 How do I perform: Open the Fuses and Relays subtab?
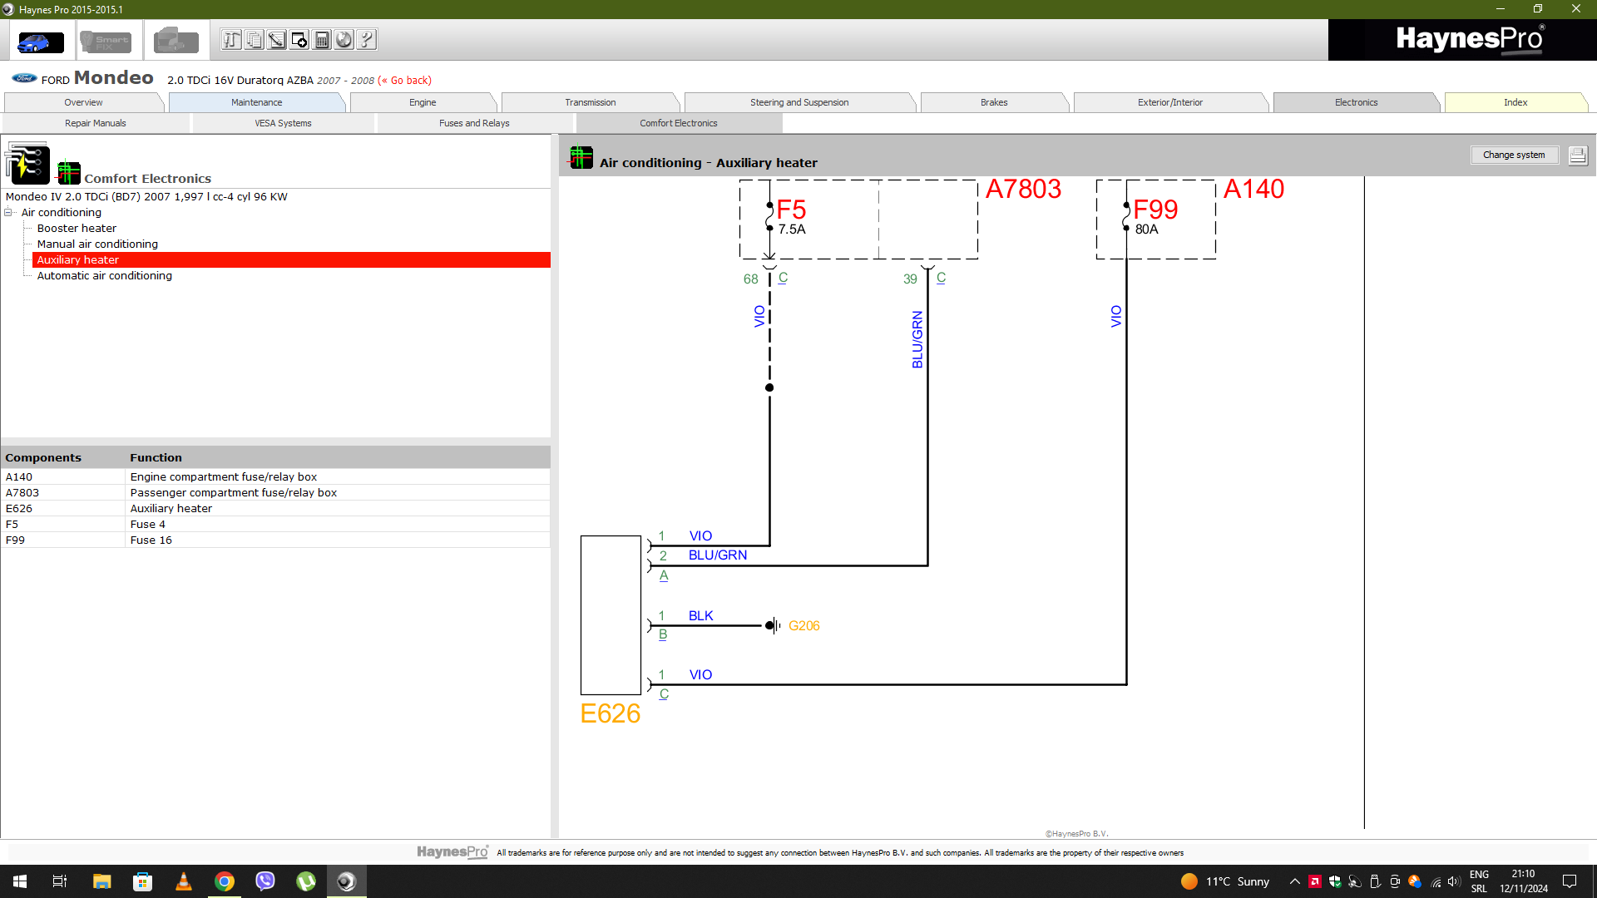pos(474,123)
